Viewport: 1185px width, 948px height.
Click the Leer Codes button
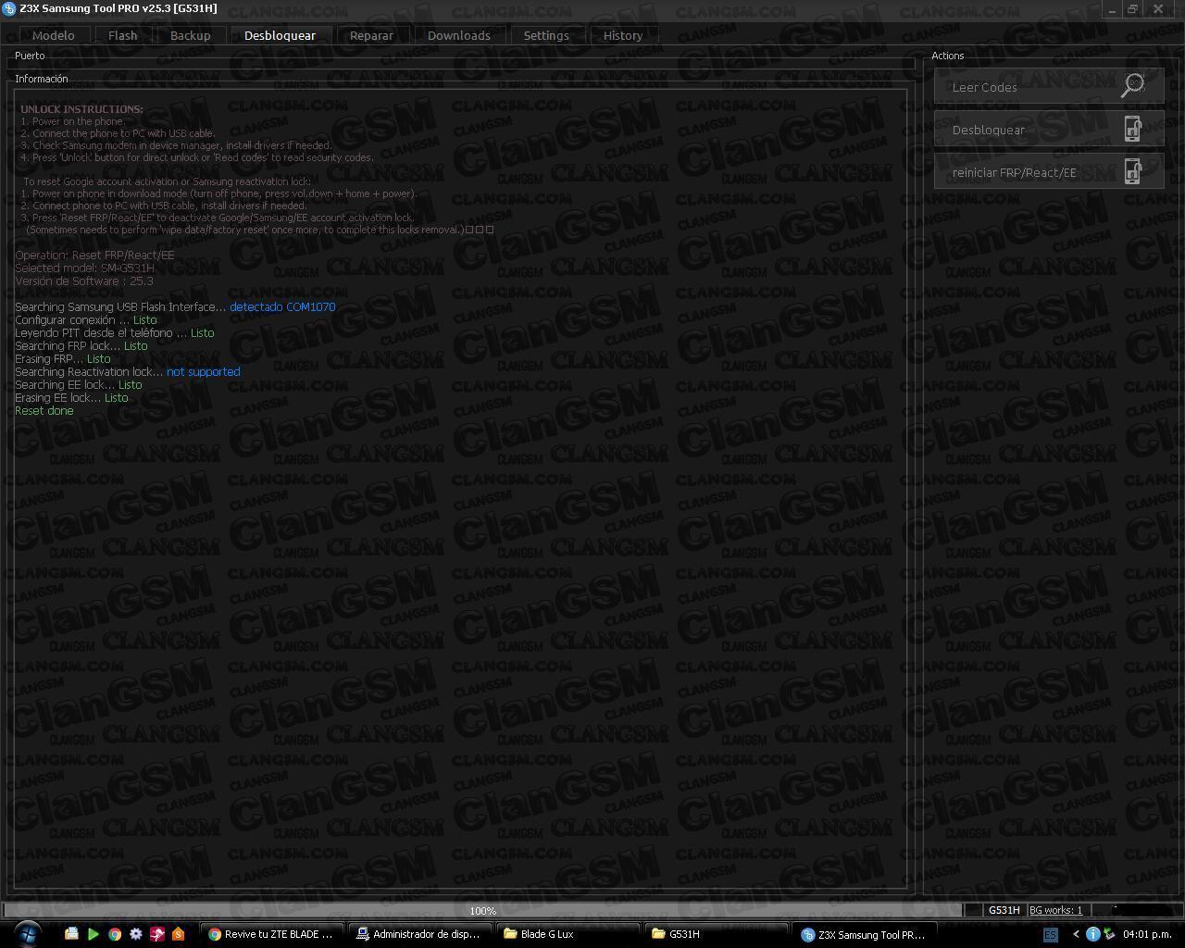tap(1049, 87)
